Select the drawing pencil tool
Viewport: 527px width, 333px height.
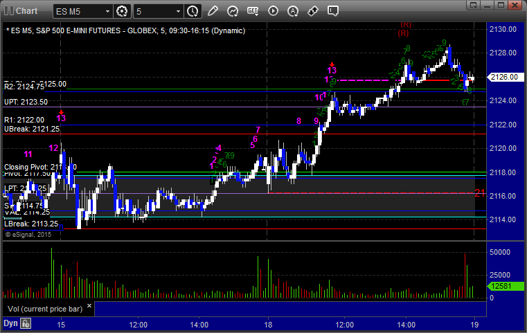213,11
